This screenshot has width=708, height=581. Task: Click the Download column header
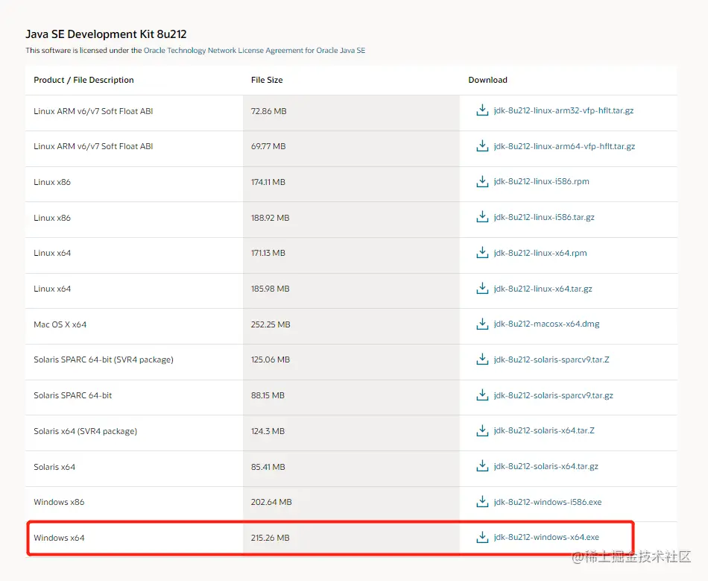(x=487, y=80)
